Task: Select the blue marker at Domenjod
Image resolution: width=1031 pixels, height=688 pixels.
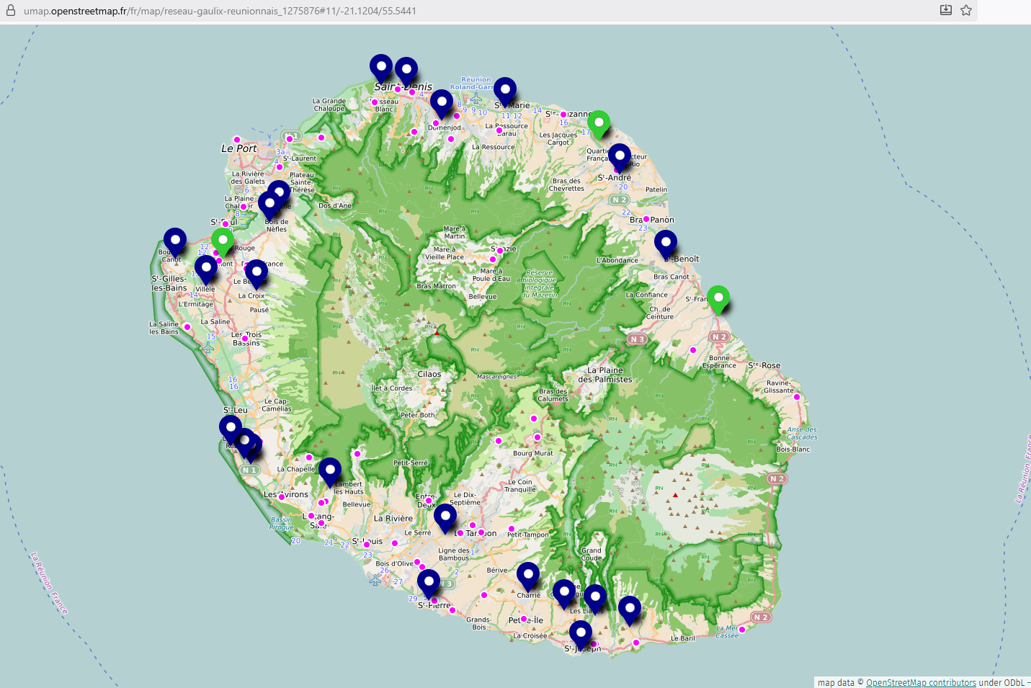Action: [442, 104]
